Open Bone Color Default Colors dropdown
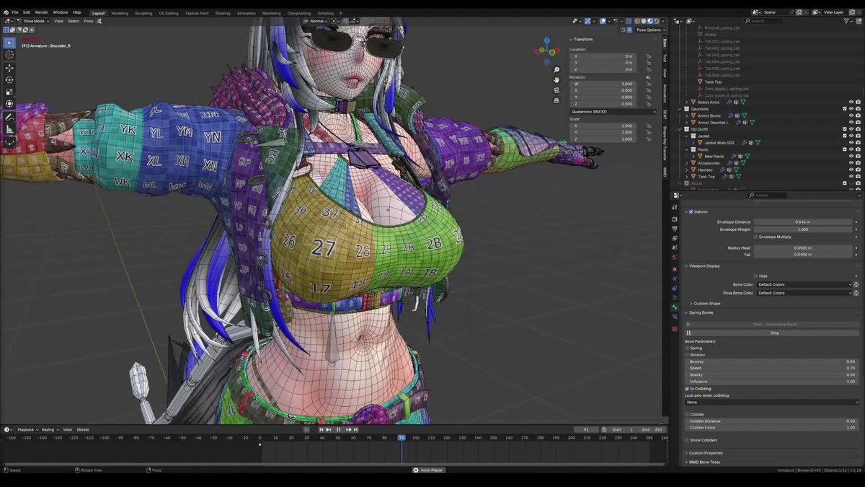Screen dimensions: 865x487 pyautogui.click(x=803, y=284)
